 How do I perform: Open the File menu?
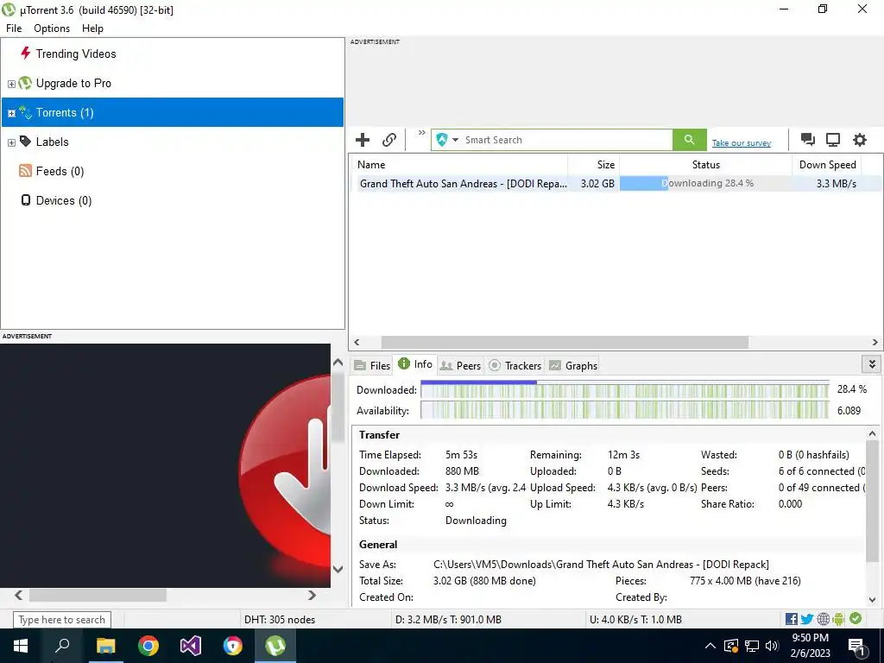(x=14, y=28)
